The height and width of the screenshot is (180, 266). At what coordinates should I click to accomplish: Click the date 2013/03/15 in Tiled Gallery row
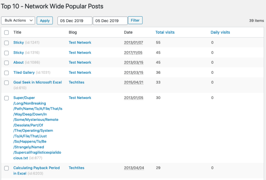(x=134, y=73)
